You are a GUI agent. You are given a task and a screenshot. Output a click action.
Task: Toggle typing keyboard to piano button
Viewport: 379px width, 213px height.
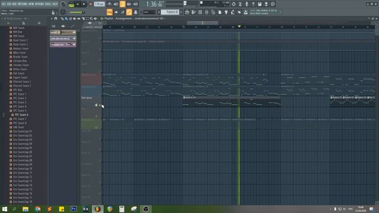109,12
